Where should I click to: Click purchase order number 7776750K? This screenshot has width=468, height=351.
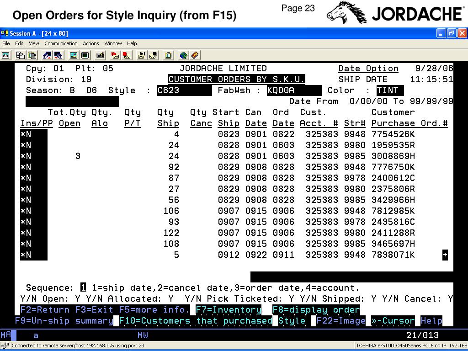coord(393,167)
